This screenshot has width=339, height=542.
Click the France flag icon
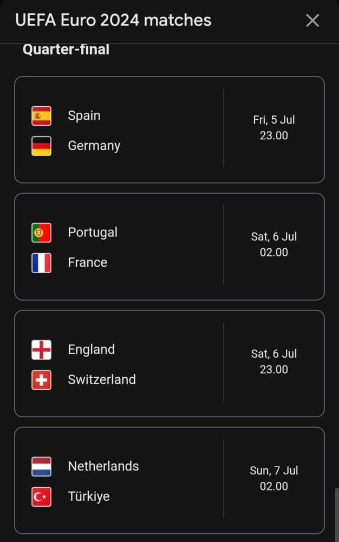click(42, 263)
